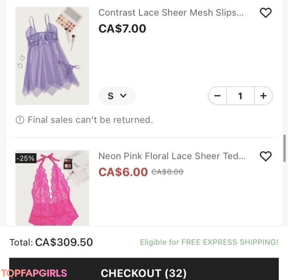Open the purple slip product thumbnail

pos(52,56)
